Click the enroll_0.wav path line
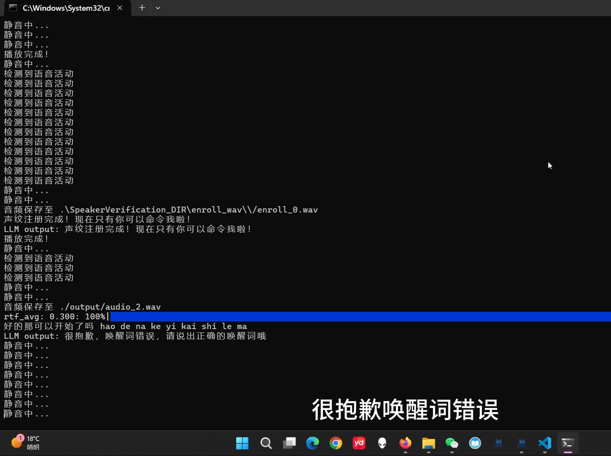611x456 pixels. tap(161, 210)
